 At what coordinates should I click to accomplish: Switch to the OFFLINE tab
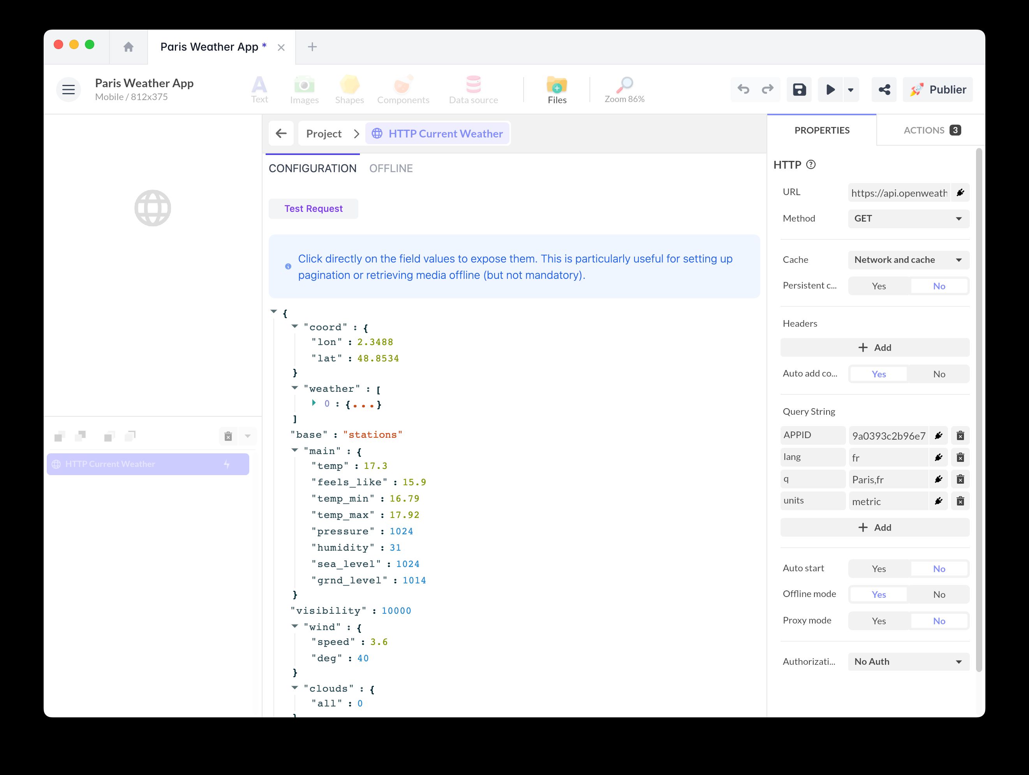click(x=391, y=168)
